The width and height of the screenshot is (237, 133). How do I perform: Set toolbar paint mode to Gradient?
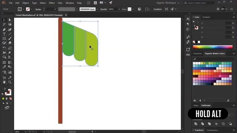pyautogui.click(x=7, y=99)
